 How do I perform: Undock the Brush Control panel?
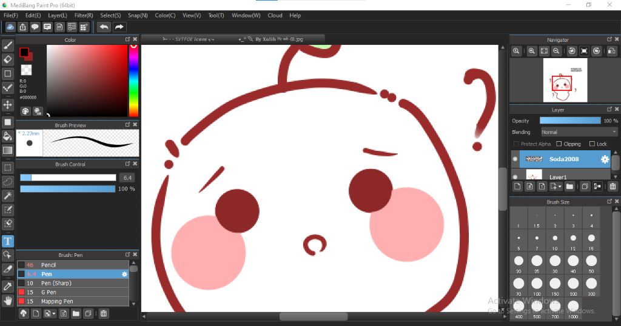coord(127,164)
